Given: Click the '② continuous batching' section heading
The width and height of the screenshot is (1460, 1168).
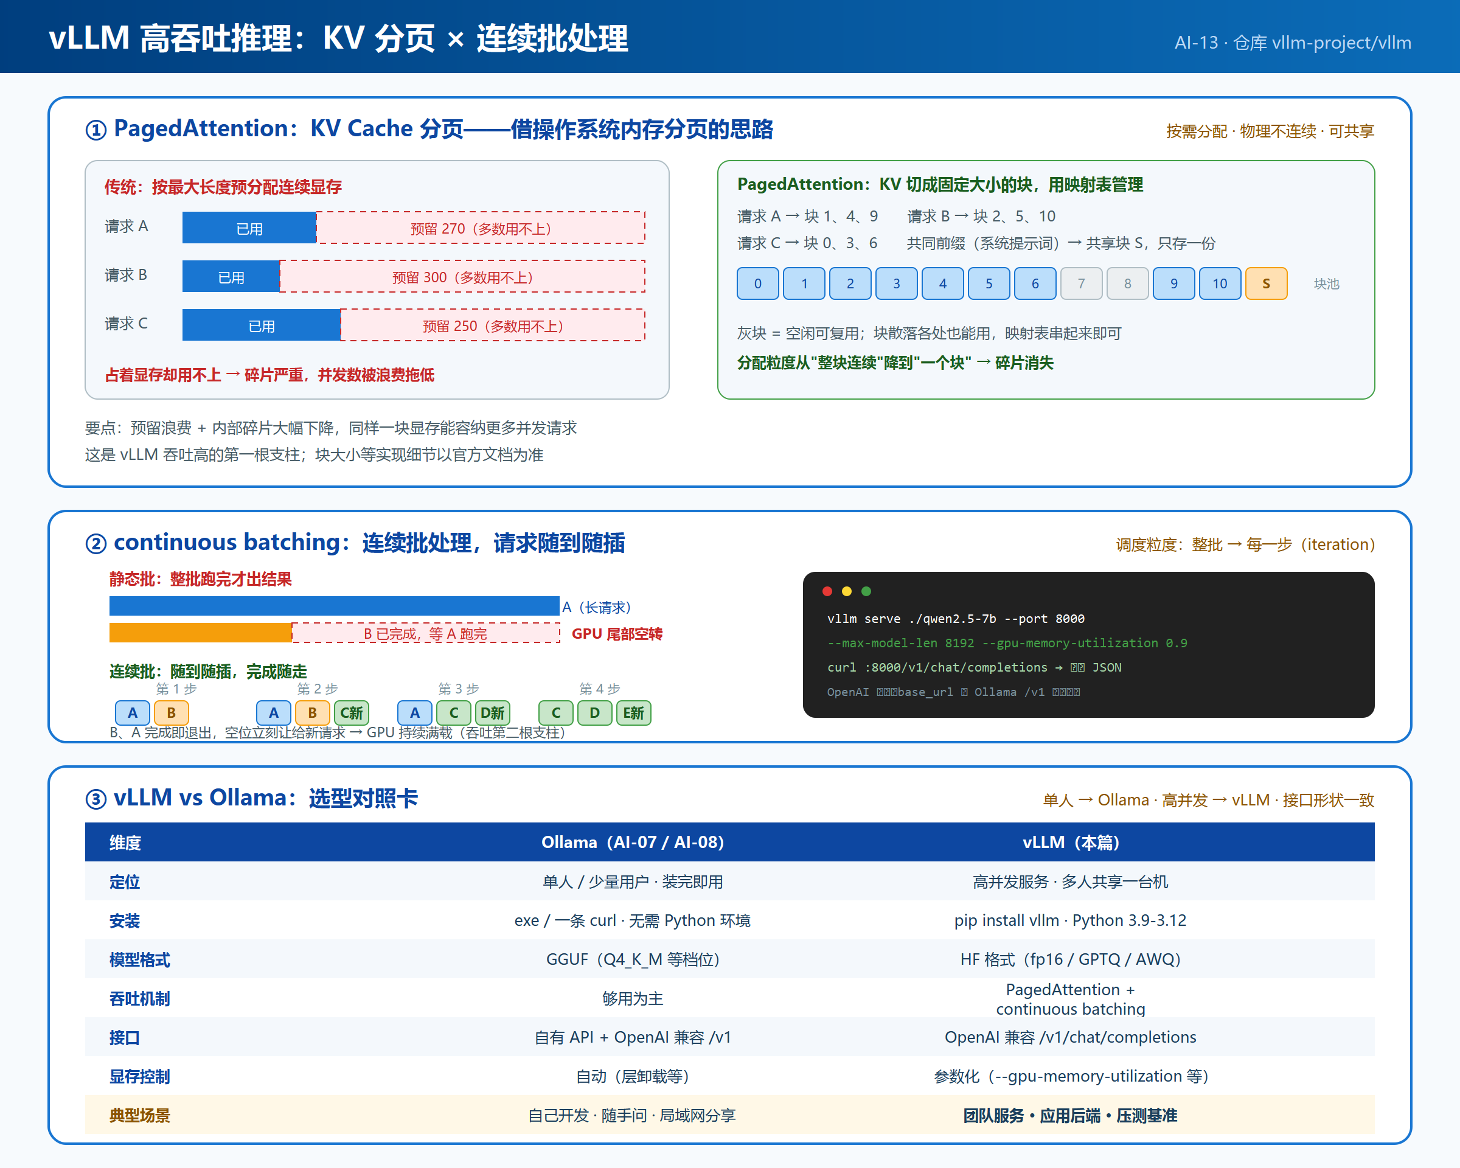Looking at the screenshot, I should (355, 543).
